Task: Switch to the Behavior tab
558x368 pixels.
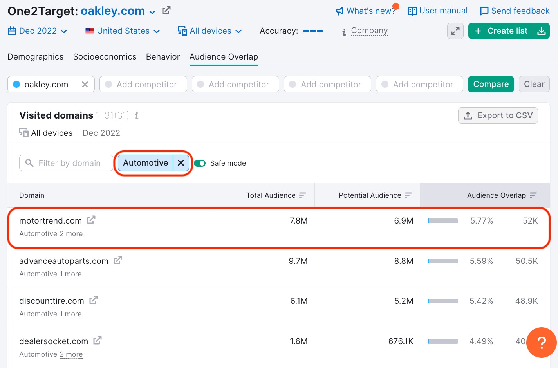Action: [163, 57]
